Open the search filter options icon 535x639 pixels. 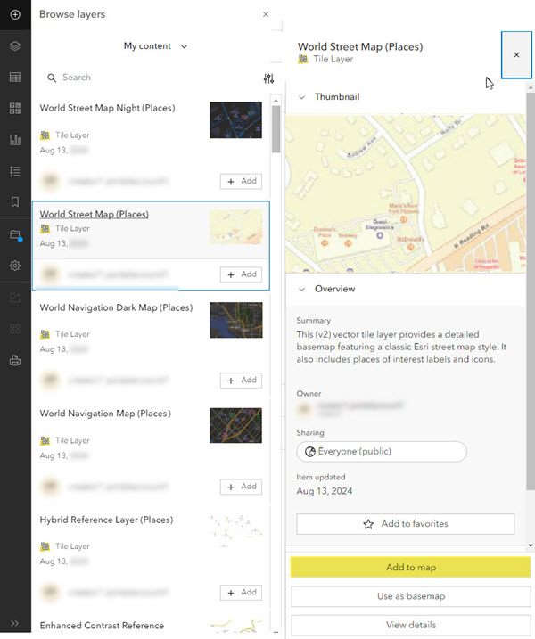coord(268,78)
